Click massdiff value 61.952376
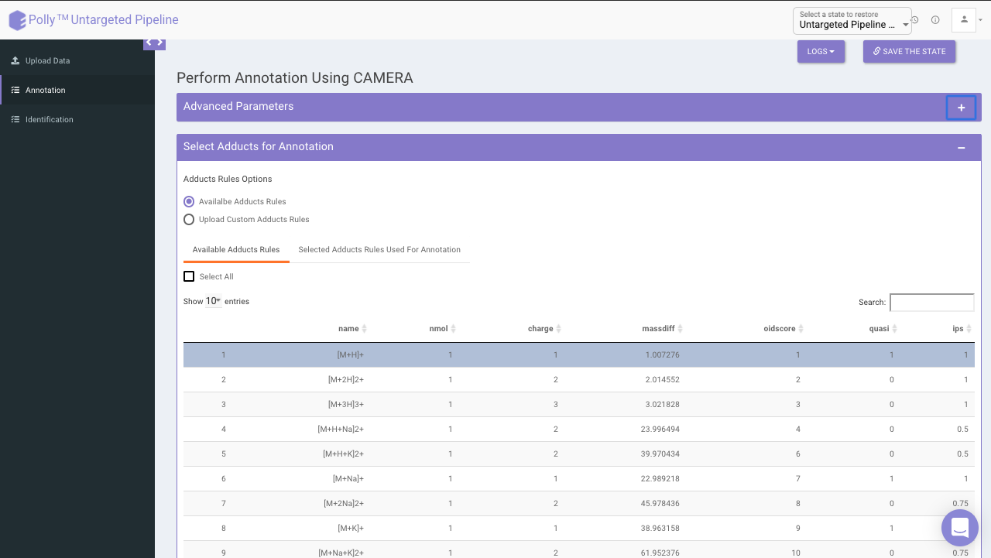 pos(662,553)
